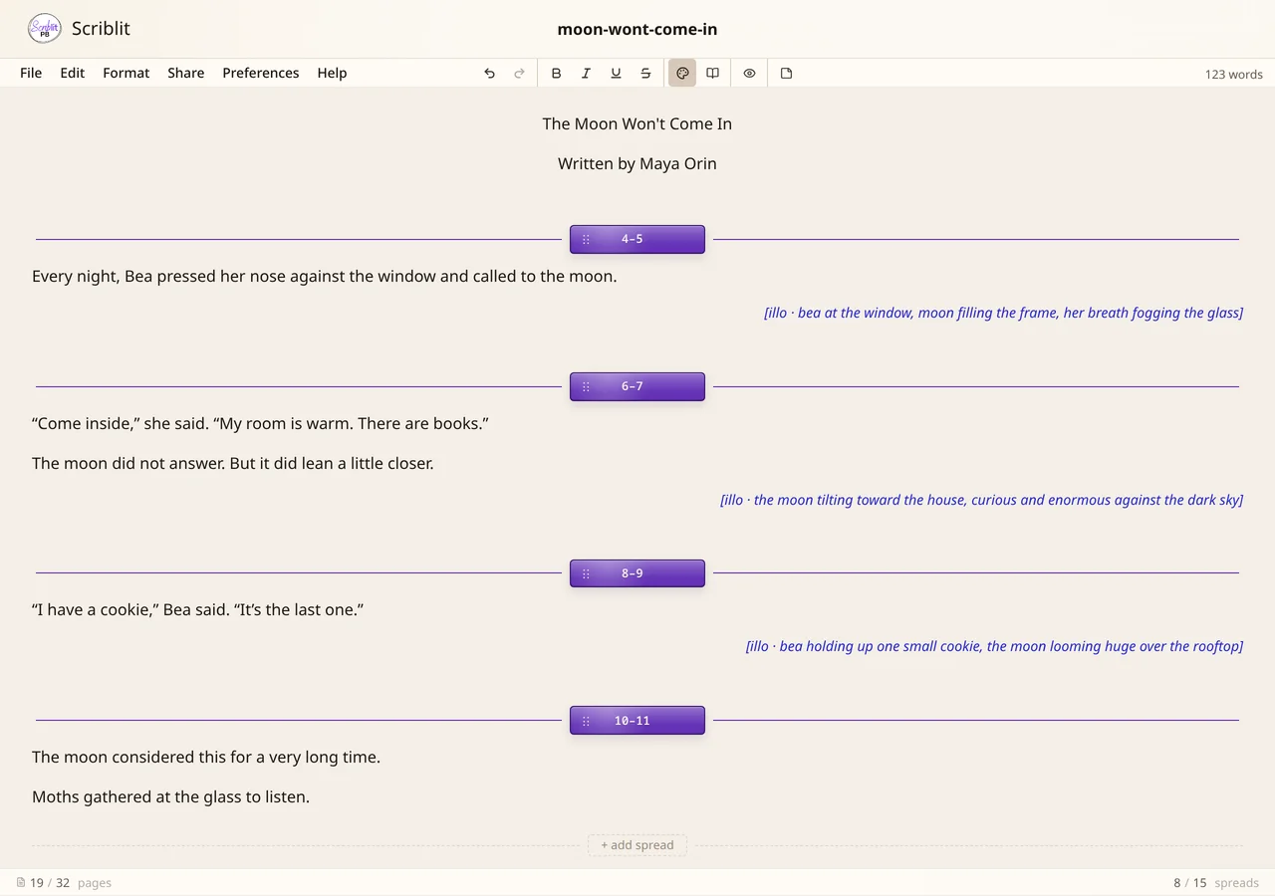Viewport: 1275px width, 896px height.
Task: Open the Format menu
Action: (x=127, y=73)
